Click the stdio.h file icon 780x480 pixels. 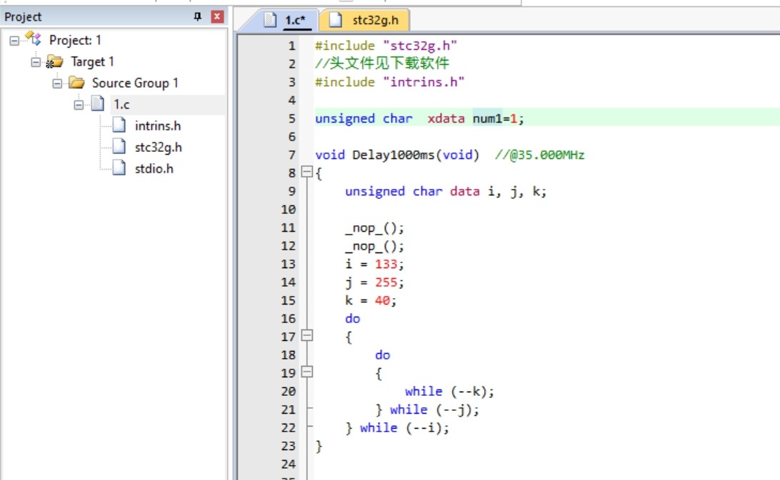click(119, 168)
